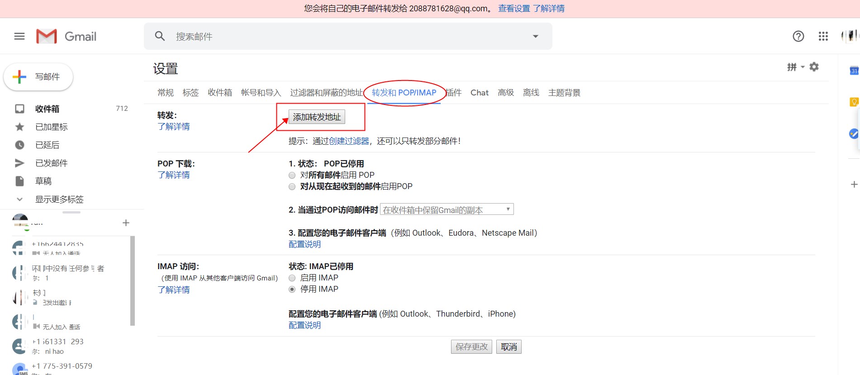
Task: Compose a new mail with 写邮件
Action: tap(38, 77)
